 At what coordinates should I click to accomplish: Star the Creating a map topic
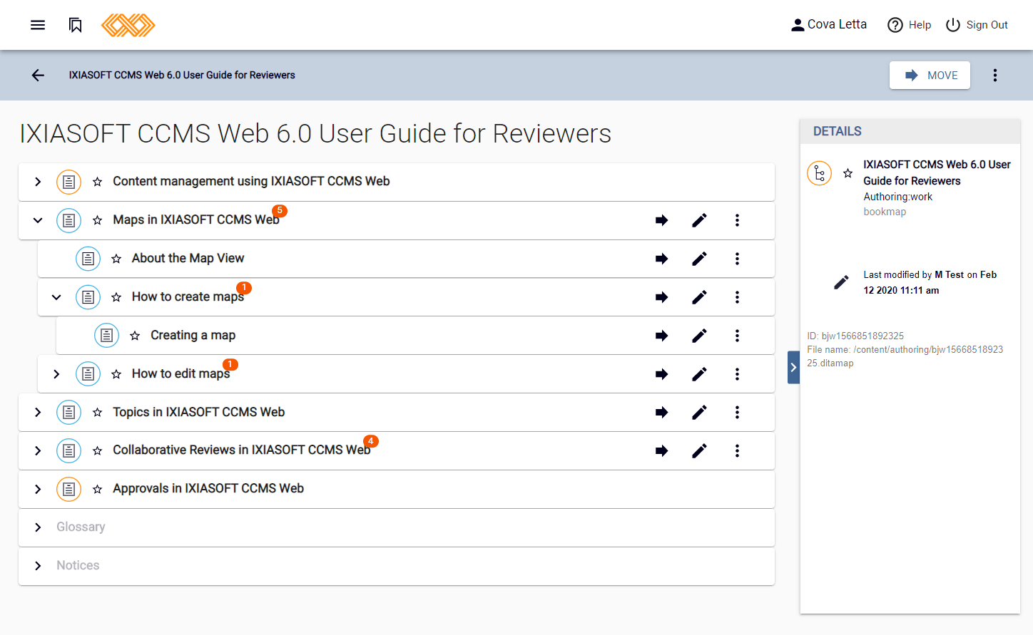[x=135, y=336]
